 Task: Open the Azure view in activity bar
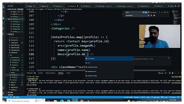pyautogui.click(x=3, y=34)
